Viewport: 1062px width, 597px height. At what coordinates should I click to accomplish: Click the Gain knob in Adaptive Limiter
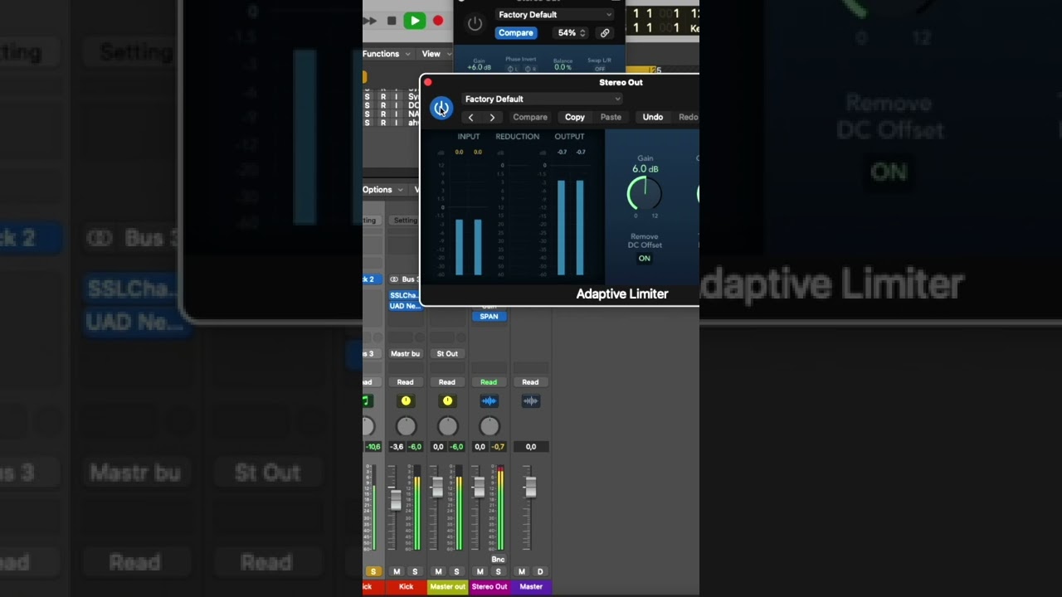(x=645, y=194)
